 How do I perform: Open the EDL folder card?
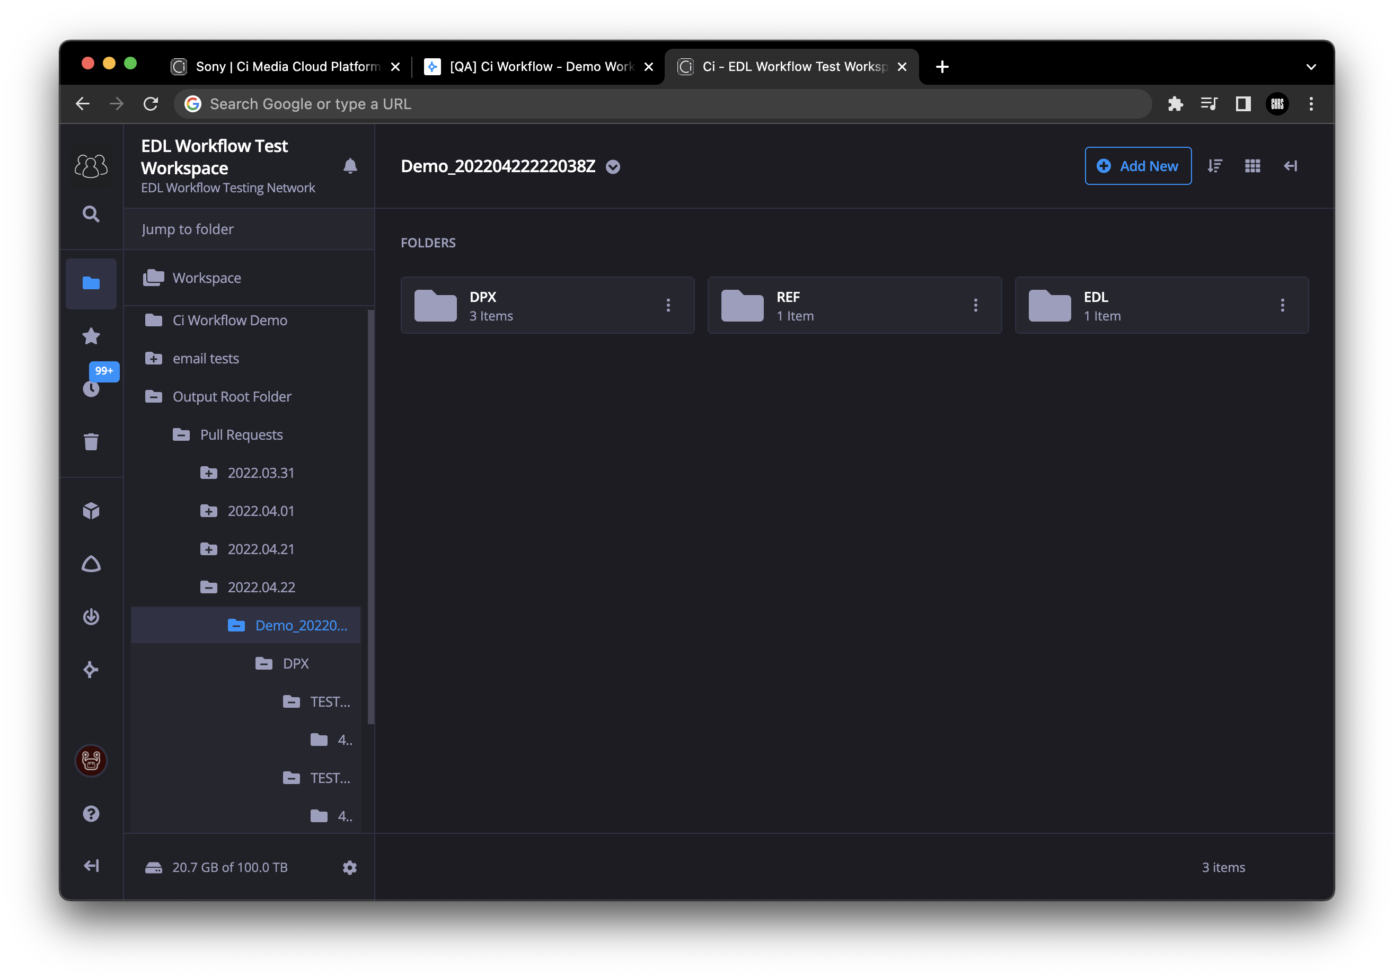[x=1161, y=305]
